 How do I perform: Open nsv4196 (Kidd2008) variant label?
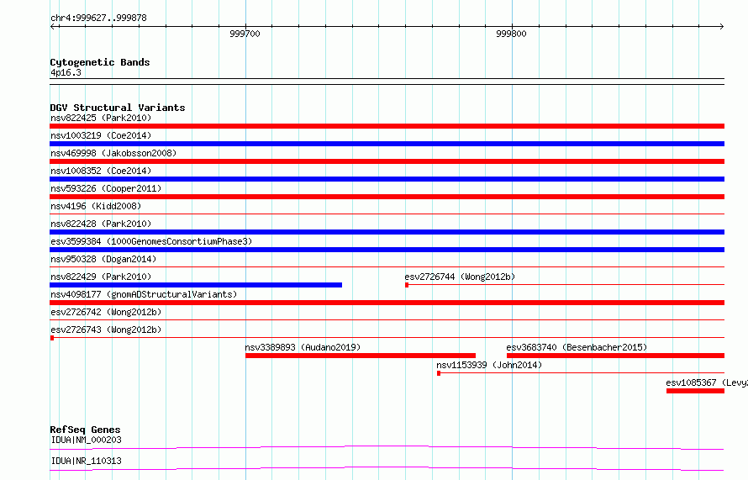(x=96, y=206)
